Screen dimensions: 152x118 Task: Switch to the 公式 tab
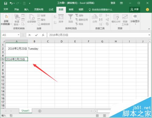[x=51, y=9]
